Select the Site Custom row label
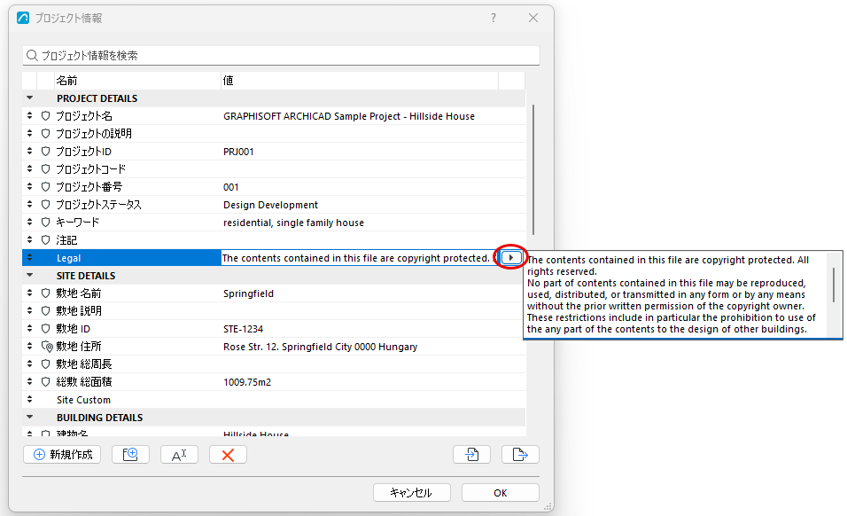 (x=84, y=400)
